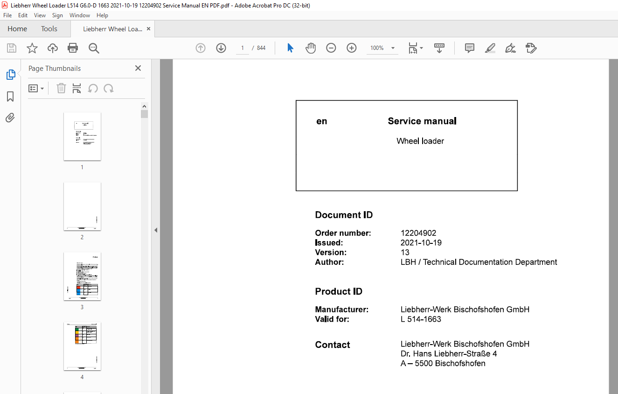Screen dimensions: 618x394
Task: Click the Redact tool icon
Action: pyautogui.click(x=531, y=48)
